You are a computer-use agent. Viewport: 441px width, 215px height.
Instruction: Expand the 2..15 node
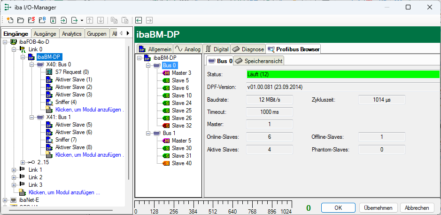23,162
